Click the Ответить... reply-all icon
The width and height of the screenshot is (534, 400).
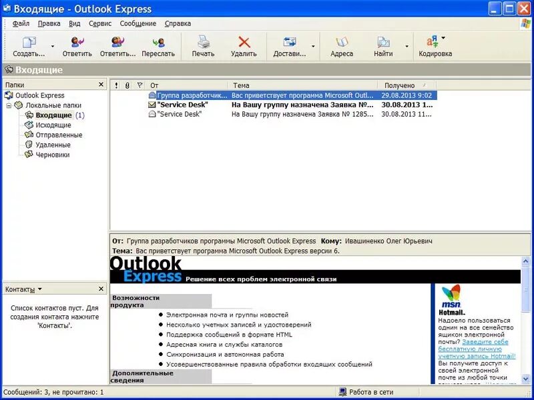click(x=118, y=43)
